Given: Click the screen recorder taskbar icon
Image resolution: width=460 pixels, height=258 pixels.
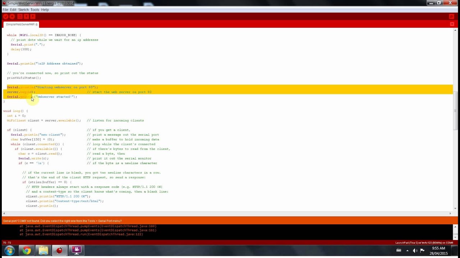Looking at the screenshot, I should coord(76,250).
